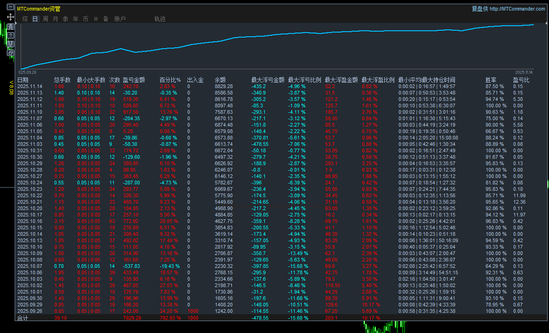Switch to the 综 summary tab
549x333 pixels.
[25, 19]
